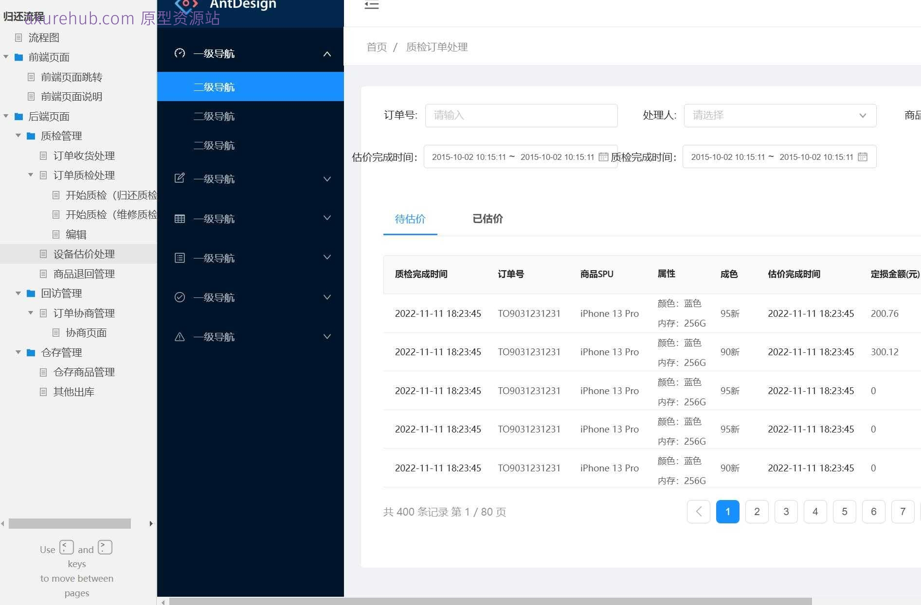Switch to the 已估价 tab
The width and height of the screenshot is (921, 605).
(488, 219)
